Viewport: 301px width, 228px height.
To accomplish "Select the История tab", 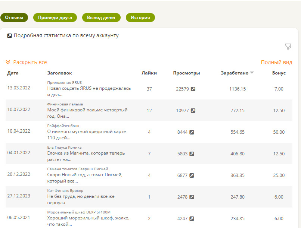I will (x=140, y=18).
